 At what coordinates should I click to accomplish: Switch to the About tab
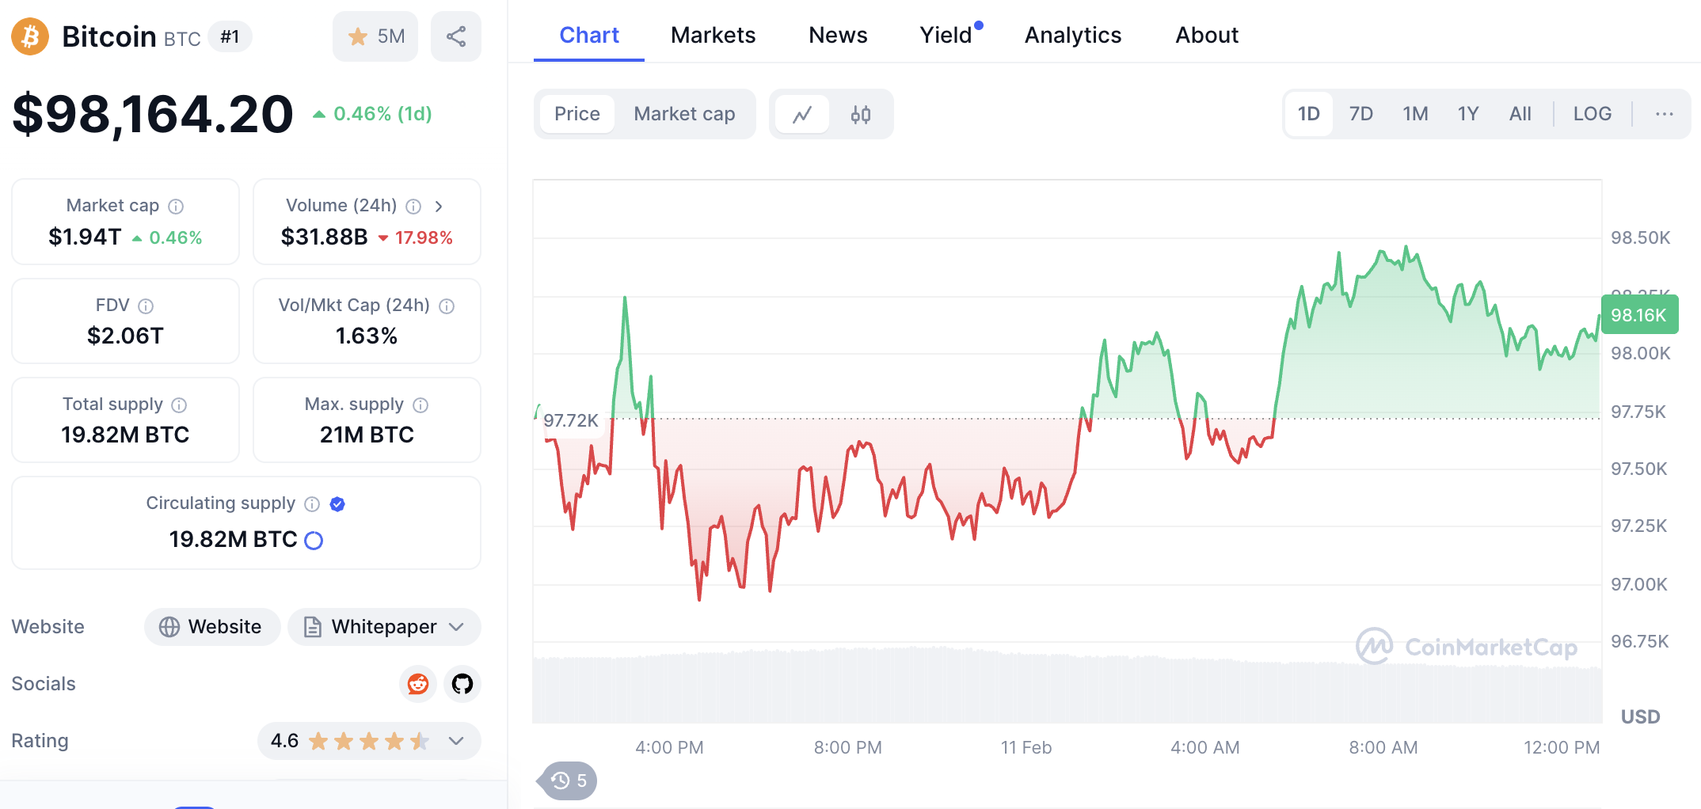click(x=1207, y=35)
